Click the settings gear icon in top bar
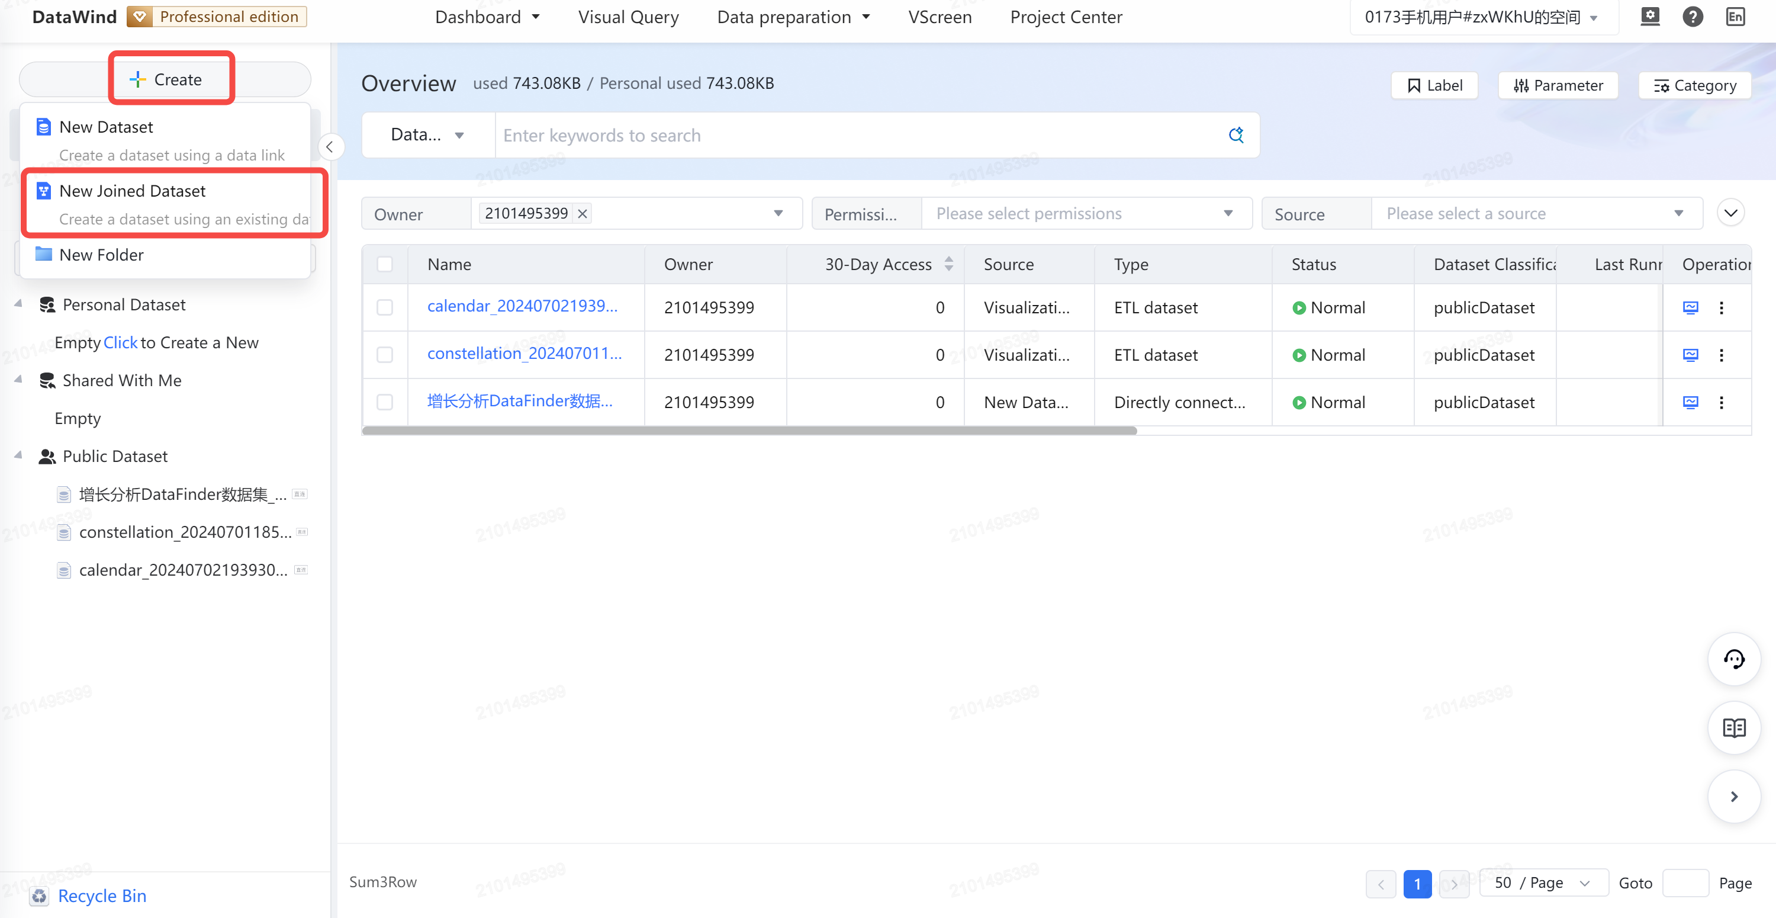This screenshot has height=918, width=1776. [x=1650, y=17]
